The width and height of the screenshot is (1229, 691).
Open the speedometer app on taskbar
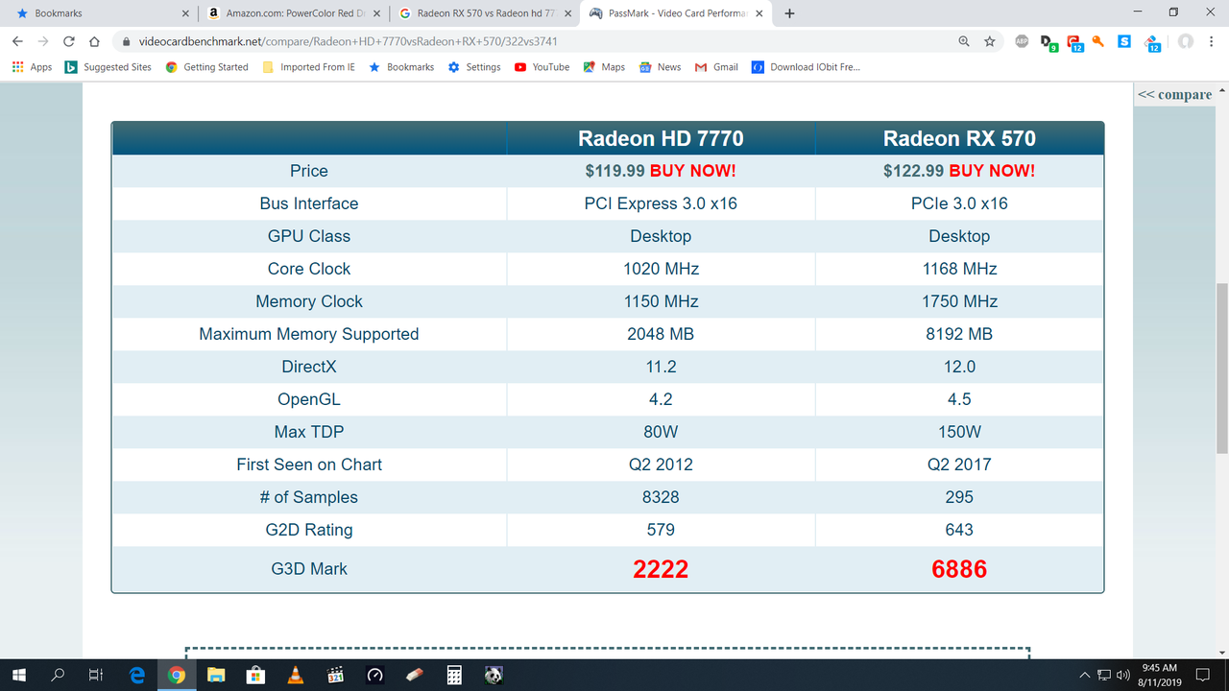375,675
